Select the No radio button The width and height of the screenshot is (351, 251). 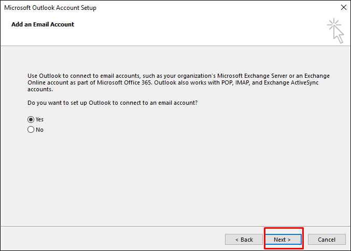[31, 130]
